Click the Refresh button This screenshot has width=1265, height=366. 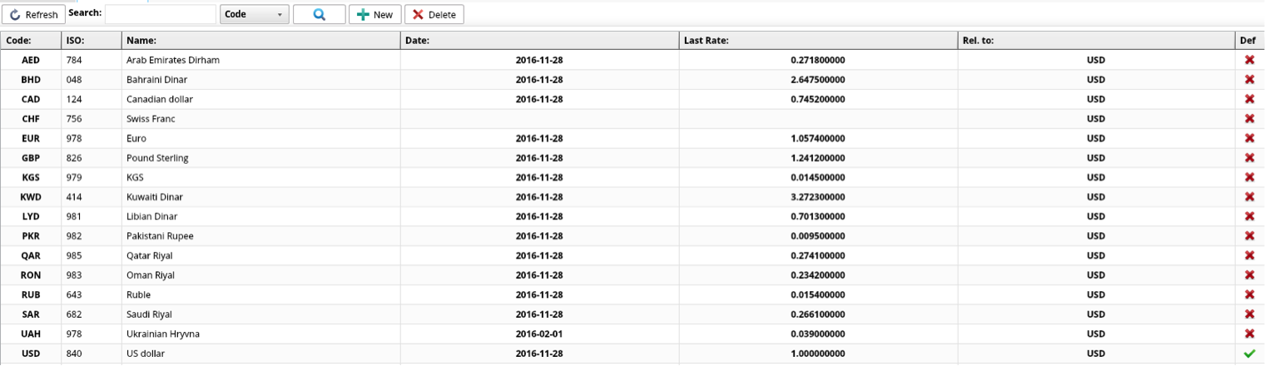click(x=34, y=15)
